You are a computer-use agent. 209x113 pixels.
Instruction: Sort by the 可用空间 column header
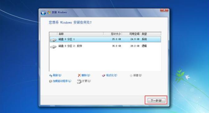pos(131,34)
